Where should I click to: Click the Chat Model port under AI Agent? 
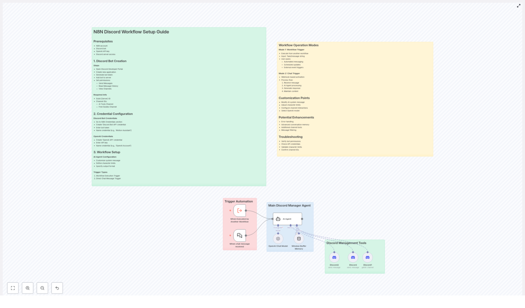[278, 225]
